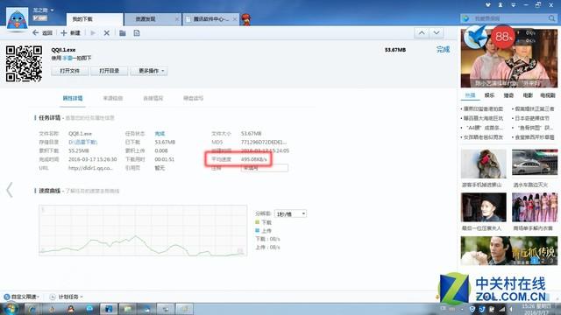
Task: Open the 1秒/格 resolution dropdown
Action: (290, 213)
